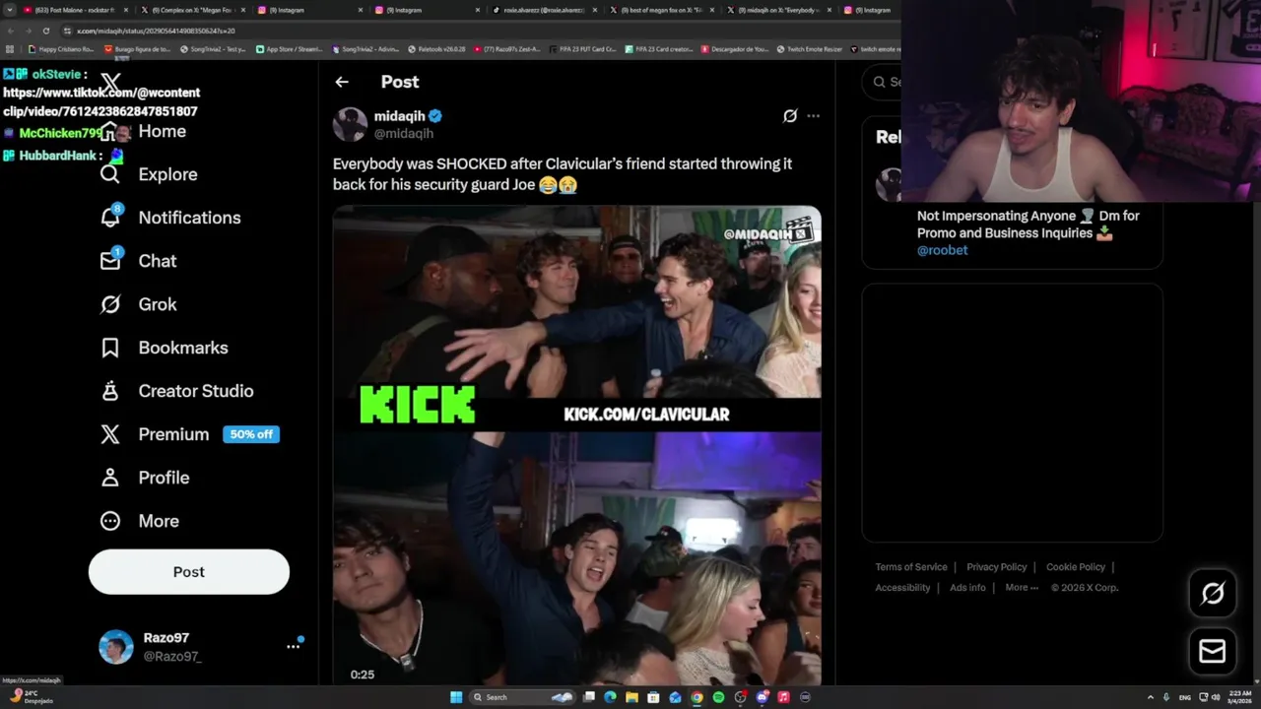Click the Grok explain icon on post
Viewport: 1261px width, 709px height.
[x=790, y=116]
